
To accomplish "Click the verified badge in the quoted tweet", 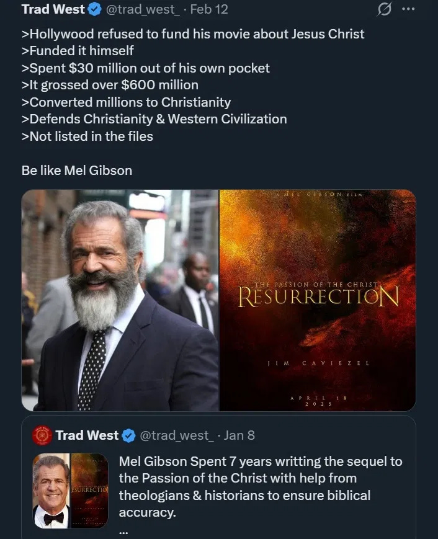I will (x=128, y=435).
